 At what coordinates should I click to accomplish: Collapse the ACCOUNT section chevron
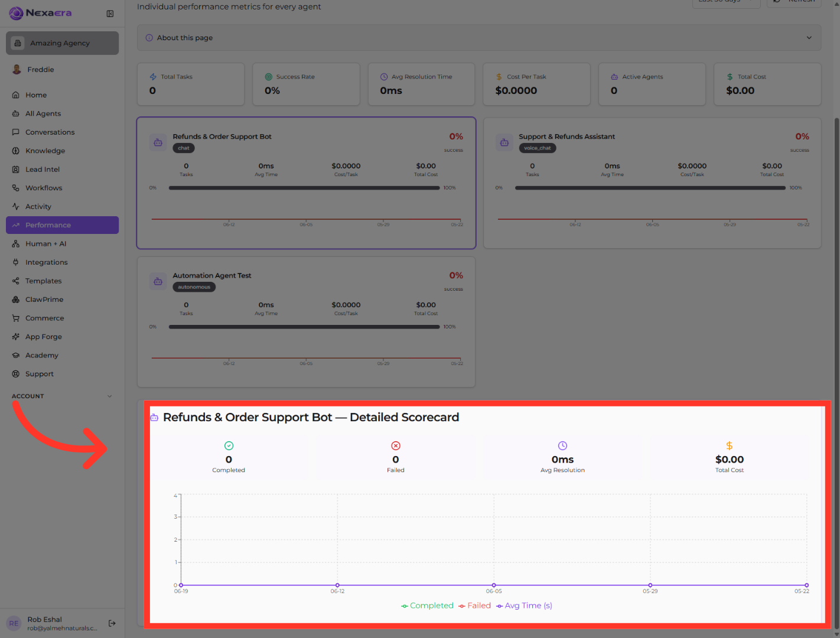tap(109, 396)
